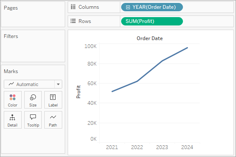
Task: Open the Color marks card
Action: (x=13, y=100)
